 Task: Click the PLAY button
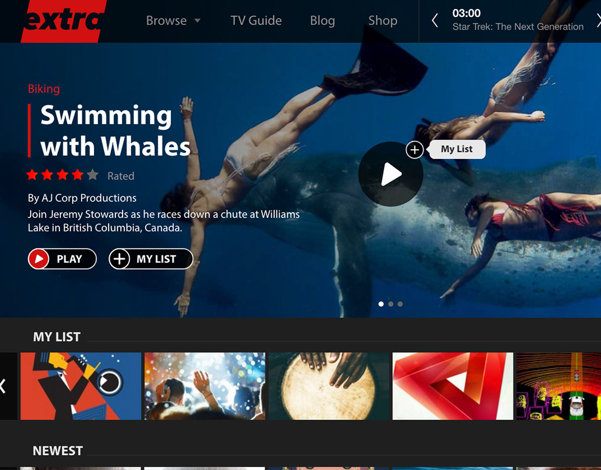click(x=62, y=259)
